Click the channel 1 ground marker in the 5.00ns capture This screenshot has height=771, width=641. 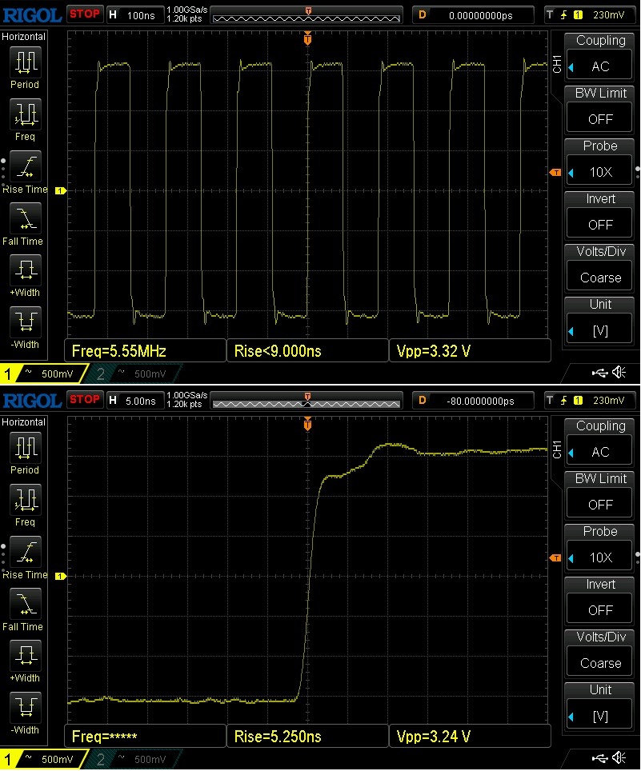pyautogui.click(x=60, y=576)
